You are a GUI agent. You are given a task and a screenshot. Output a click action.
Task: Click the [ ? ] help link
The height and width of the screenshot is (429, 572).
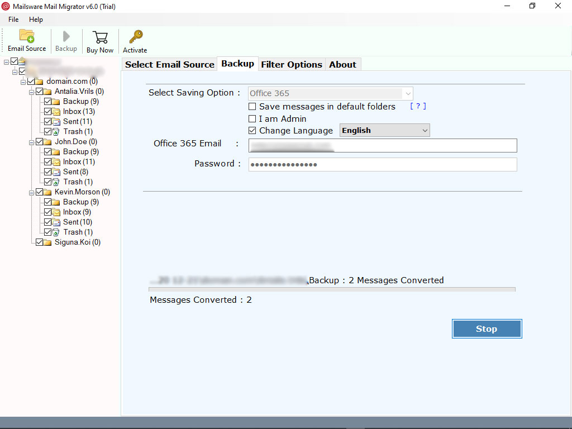418,106
